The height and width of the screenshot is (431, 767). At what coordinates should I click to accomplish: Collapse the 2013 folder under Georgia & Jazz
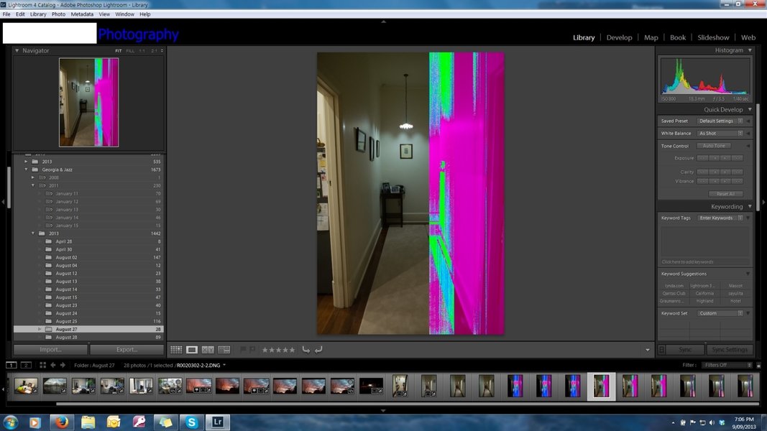pyautogui.click(x=33, y=233)
